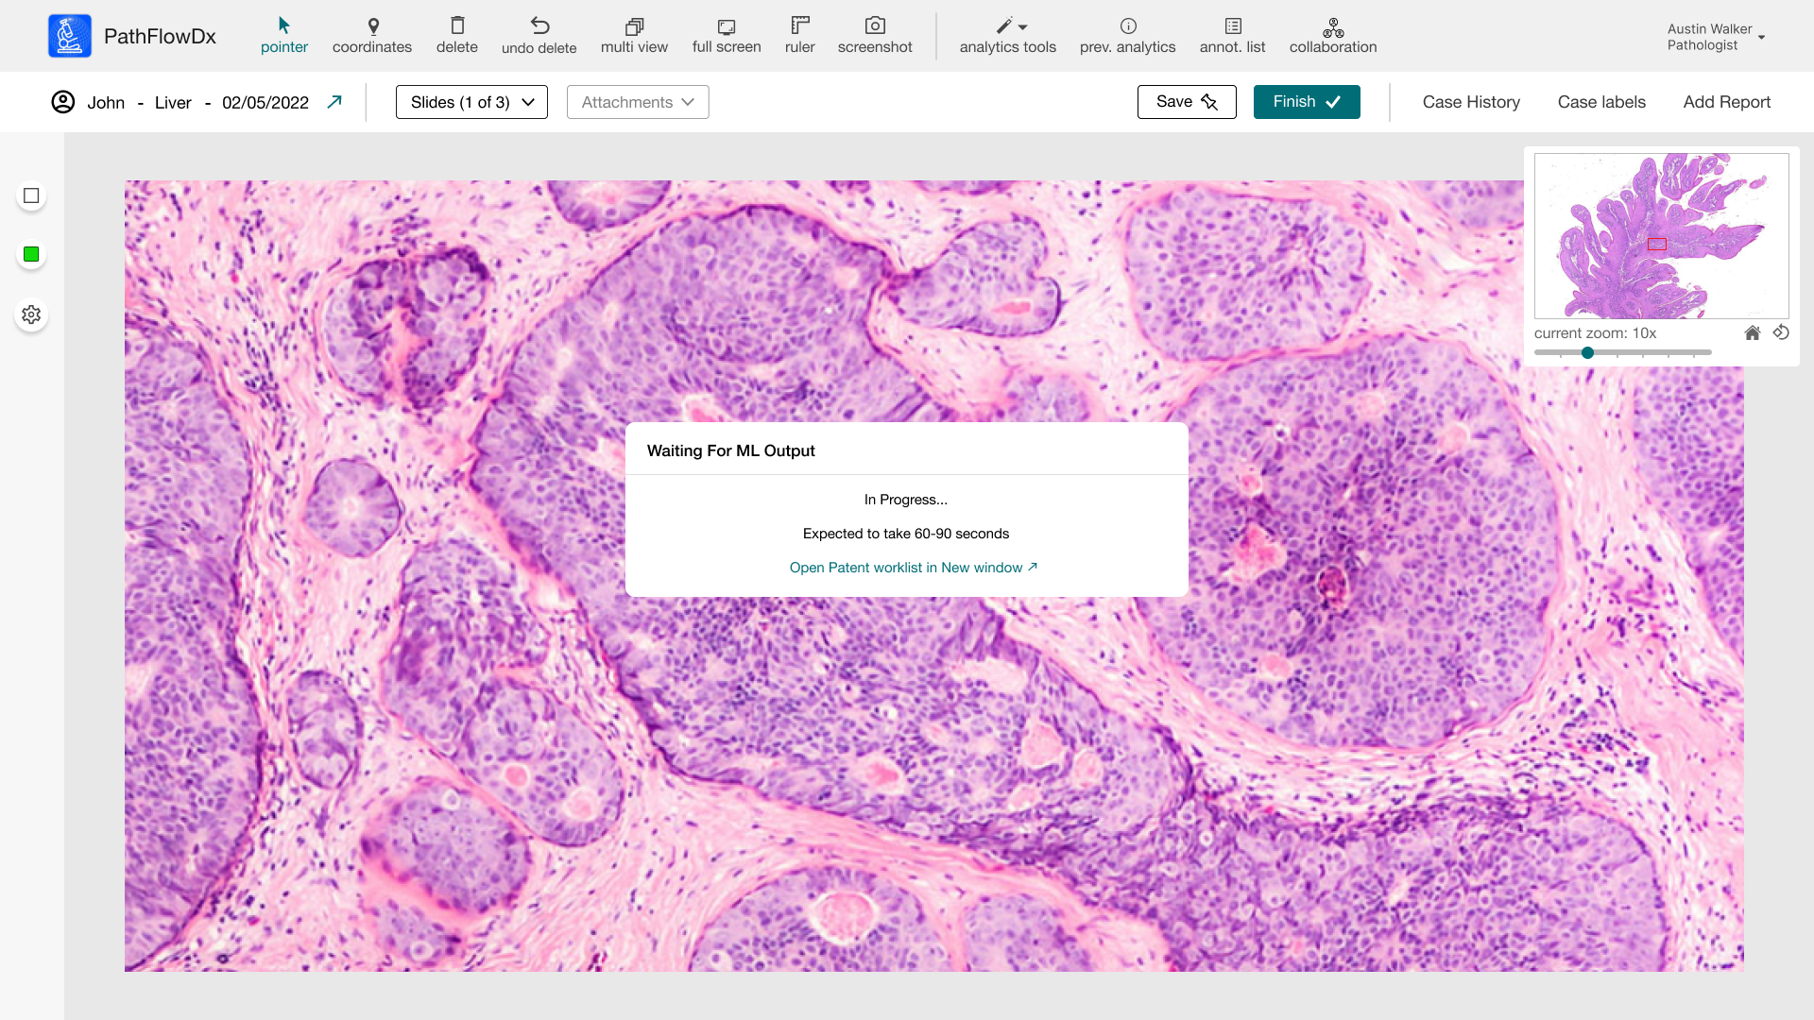Open the analytics tools dropdown arrow

tap(1023, 27)
